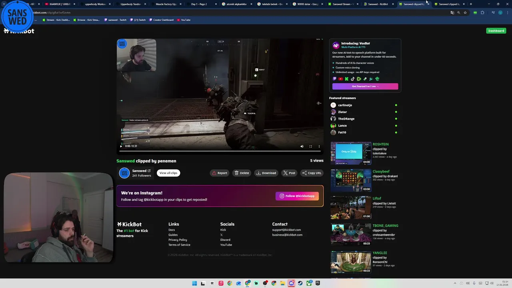Image resolution: width=512 pixels, height=288 pixels.
Task: Mute the clip player volume
Action: [302, 146]
